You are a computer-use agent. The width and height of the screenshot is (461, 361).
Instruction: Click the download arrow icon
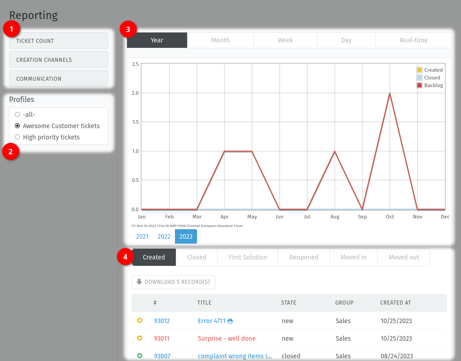click(x=139, y=282)
